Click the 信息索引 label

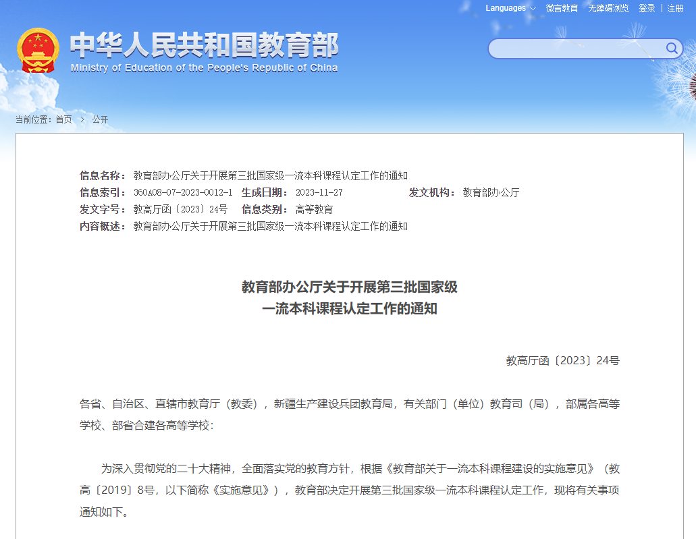point(102,192)
